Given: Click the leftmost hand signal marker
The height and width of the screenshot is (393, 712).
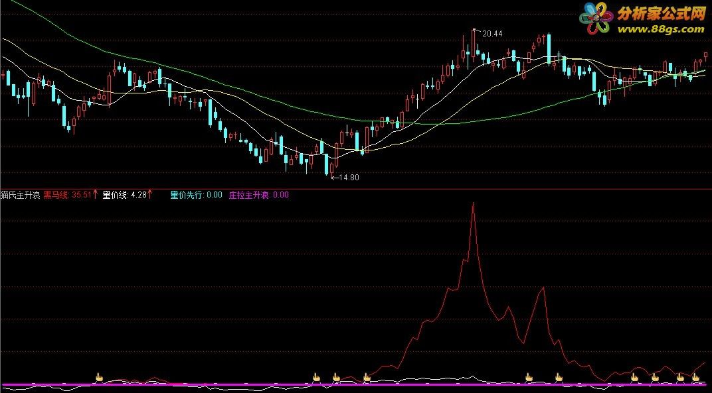Looking at the screenshot, I should (x=100, y=376).
